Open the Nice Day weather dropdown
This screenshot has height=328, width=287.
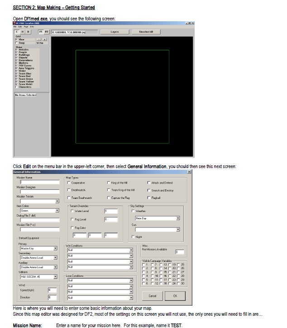click(x=178, y=218)
